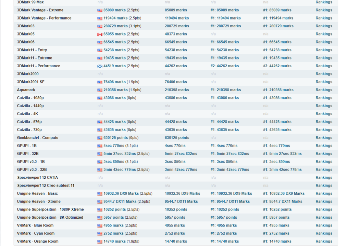347x246 pixels.
Task: Click the flag icon in Aquamark row
Action: tap(100, 90)
